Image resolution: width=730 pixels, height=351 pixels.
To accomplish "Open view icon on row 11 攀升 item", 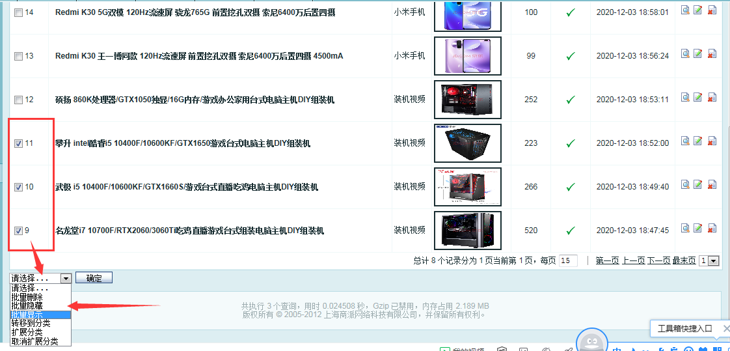I will (685, 140).
